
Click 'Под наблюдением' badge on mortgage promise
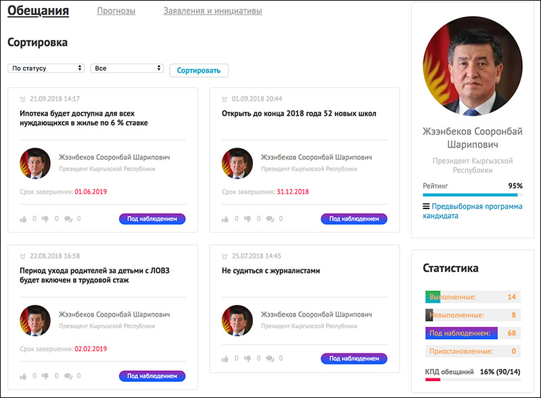[152, 219]
